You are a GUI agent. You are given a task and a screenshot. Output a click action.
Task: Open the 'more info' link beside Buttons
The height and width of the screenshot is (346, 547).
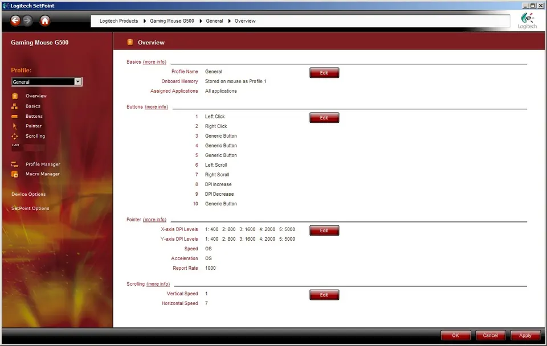156,107
